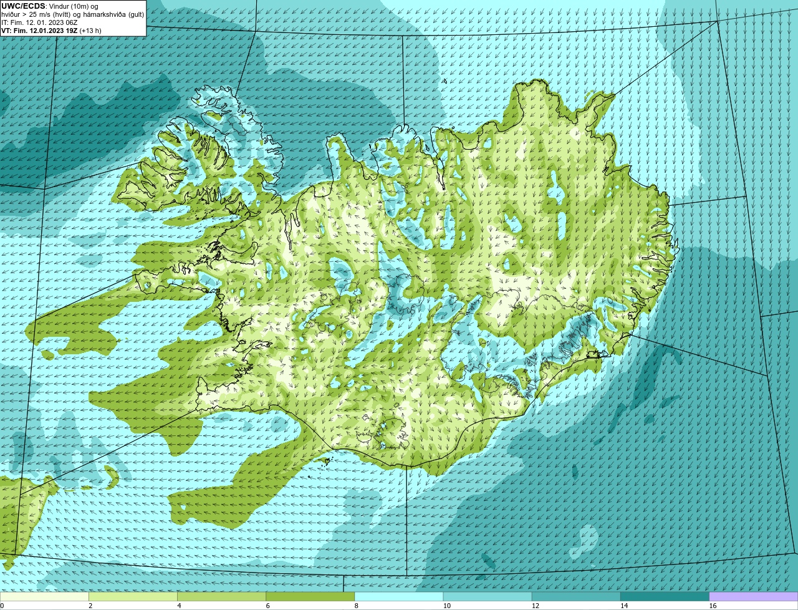This screenshot has height=610, width=798.
Task: Click the legend value label "2"
Action: coord(90,606)
